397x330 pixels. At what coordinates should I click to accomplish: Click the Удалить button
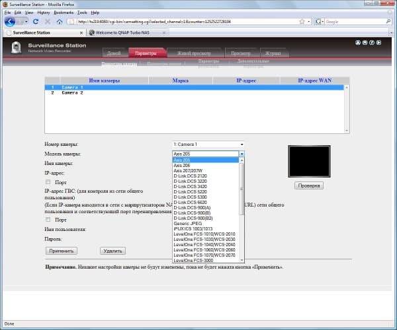pos(112,251)
